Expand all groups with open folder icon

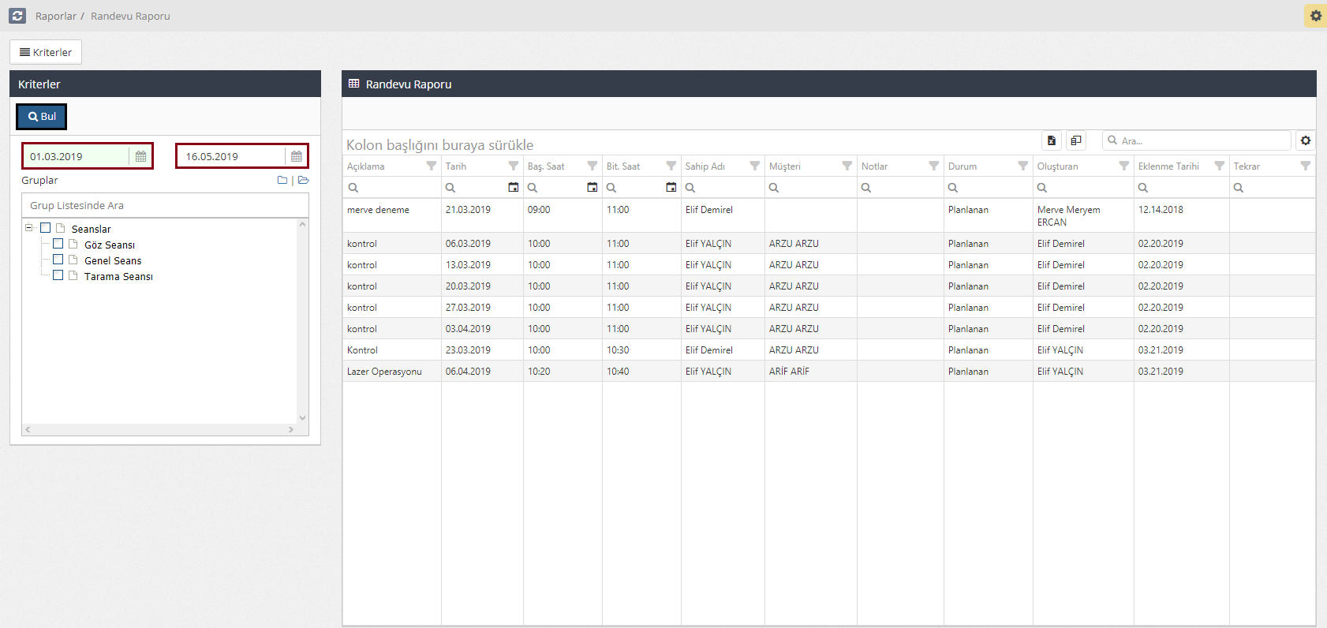(303, 181)
